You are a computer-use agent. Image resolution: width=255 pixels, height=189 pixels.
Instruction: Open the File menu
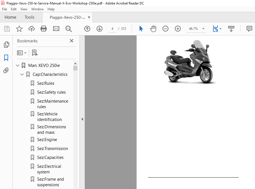click(x=4, y=9)
